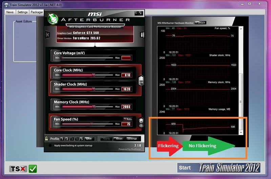The height and width of the screenshot is (179, 271).
Task: Click the Kombustor 'K' side button
Action: tap(48, 34)
